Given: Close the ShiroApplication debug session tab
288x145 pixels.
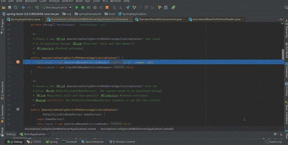Looking at the screenshot, I should (x=48, y=134).
